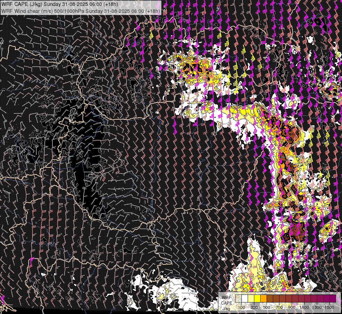Select the dotted below-100 legend swatch
This screenshot has width=342, height=314.
pos(238,298)
